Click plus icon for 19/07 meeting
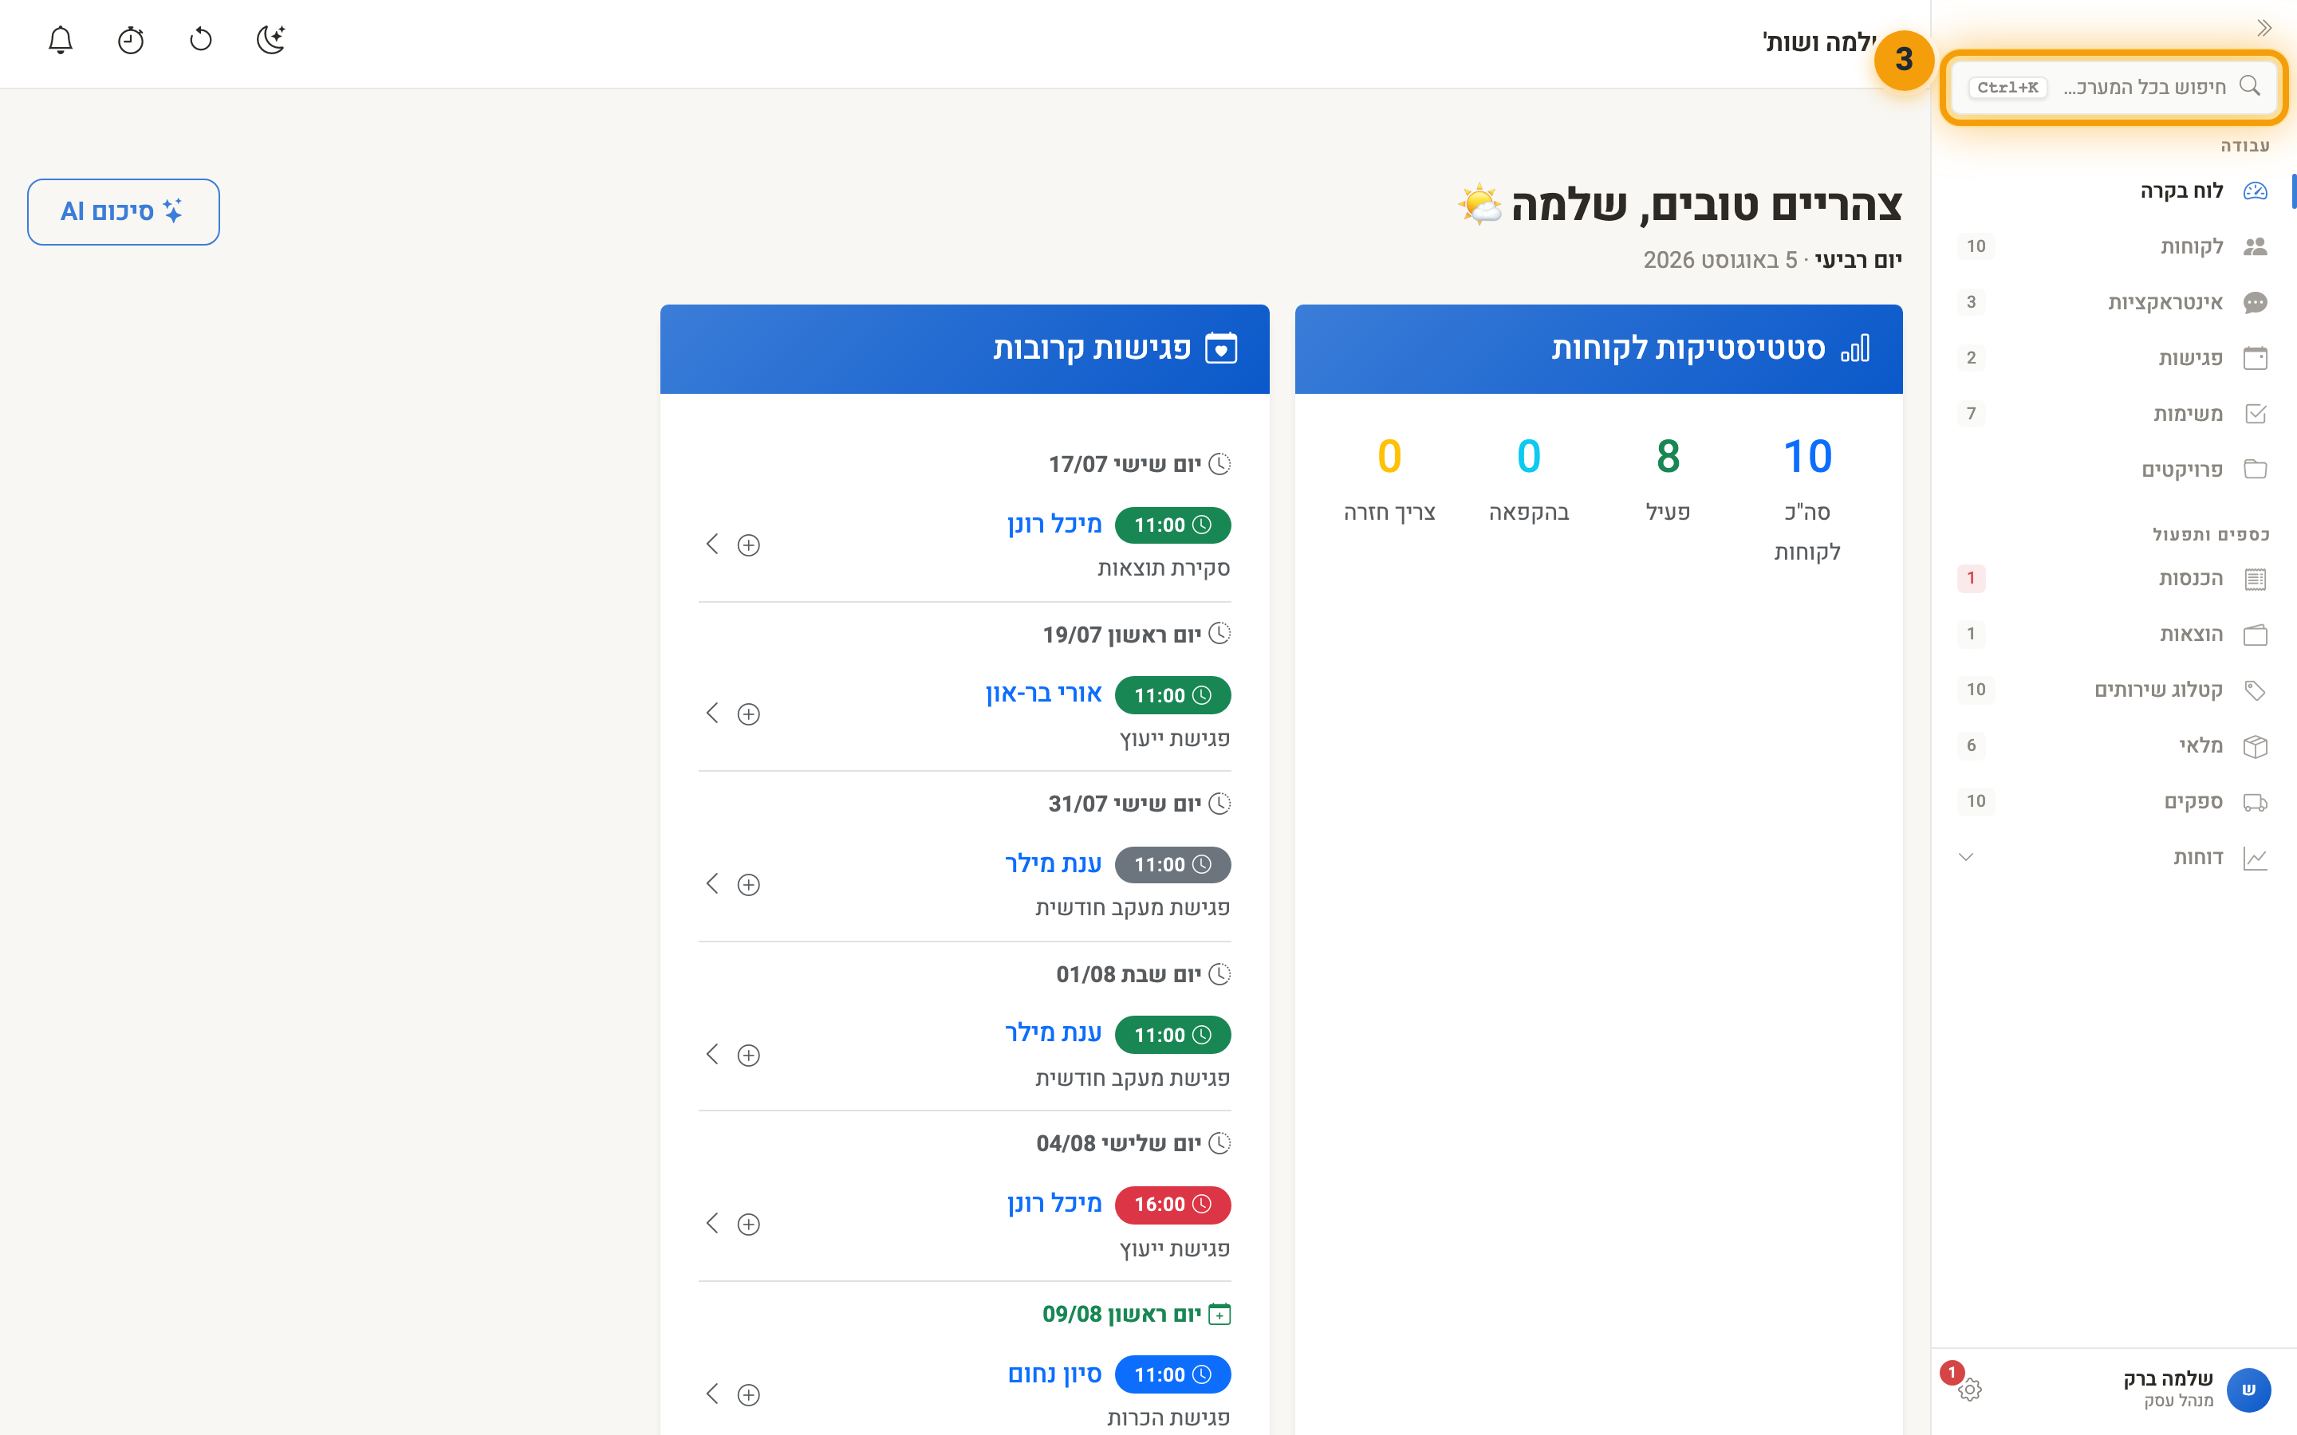The height and width of the screenshot is (1435, 2297). pyautogui.click(x=749, y=714)
